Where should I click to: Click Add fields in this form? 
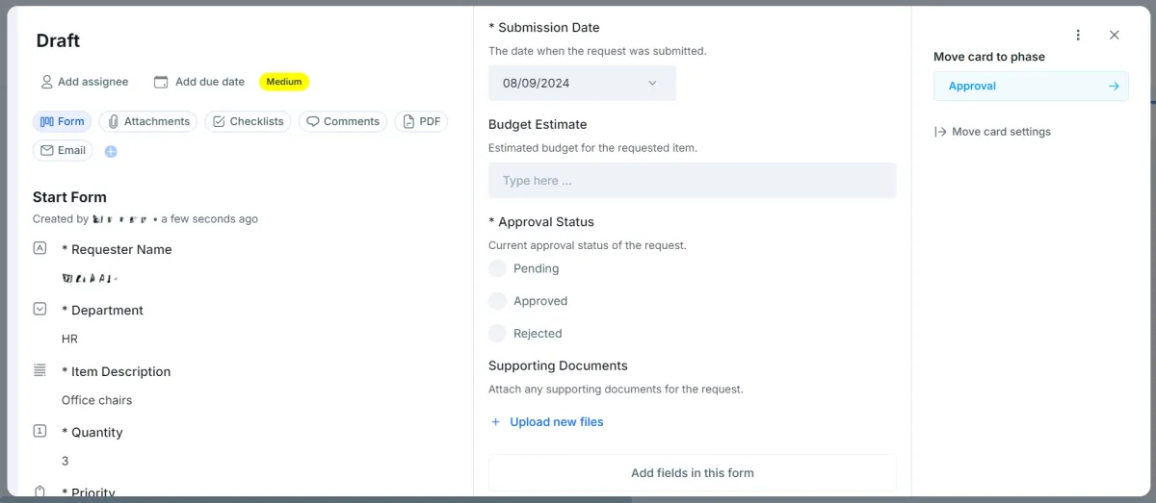692,472
